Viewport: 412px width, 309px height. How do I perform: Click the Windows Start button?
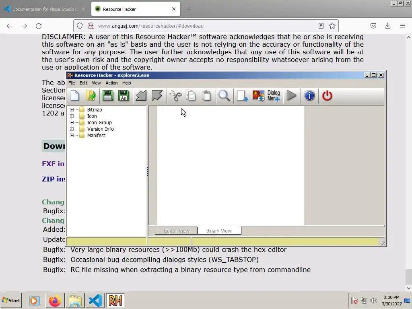[11, 300]
